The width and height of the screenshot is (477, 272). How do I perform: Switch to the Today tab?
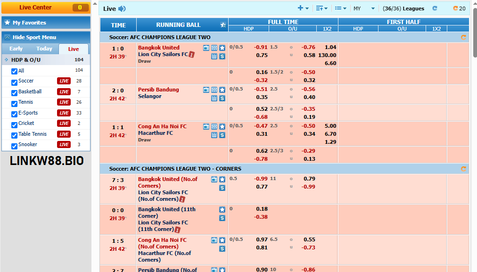[44, 49]
